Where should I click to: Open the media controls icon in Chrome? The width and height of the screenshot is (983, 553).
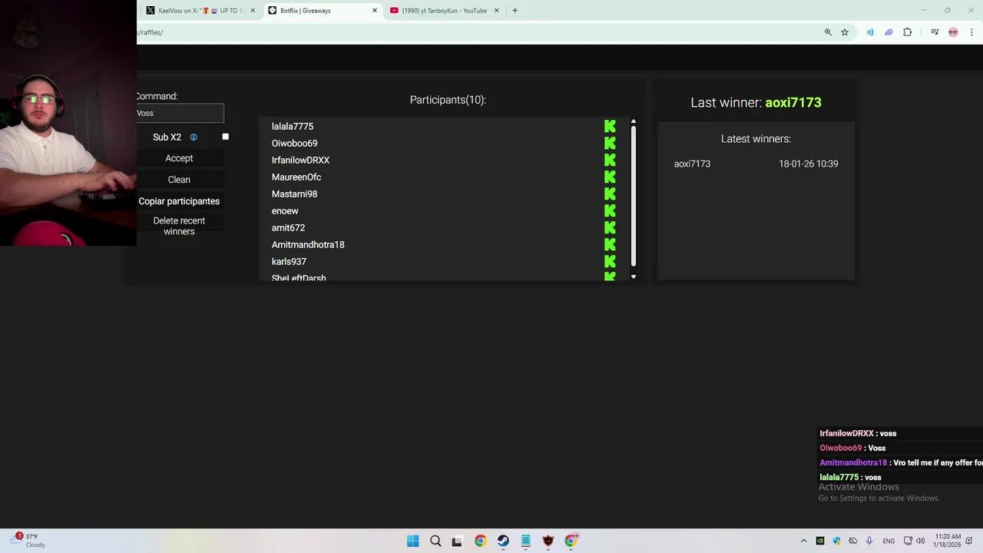pos(935,32)
